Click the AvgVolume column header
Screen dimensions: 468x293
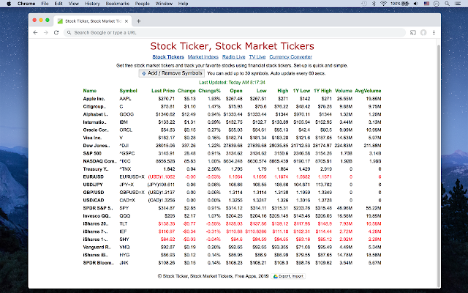(368, 91)
